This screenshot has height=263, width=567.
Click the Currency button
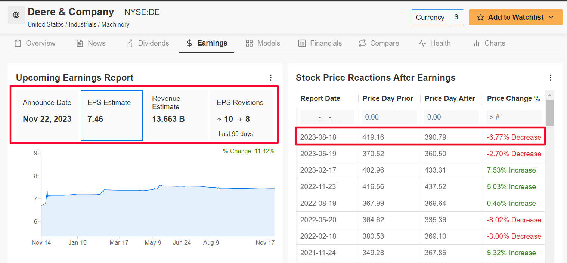[430, 18]
